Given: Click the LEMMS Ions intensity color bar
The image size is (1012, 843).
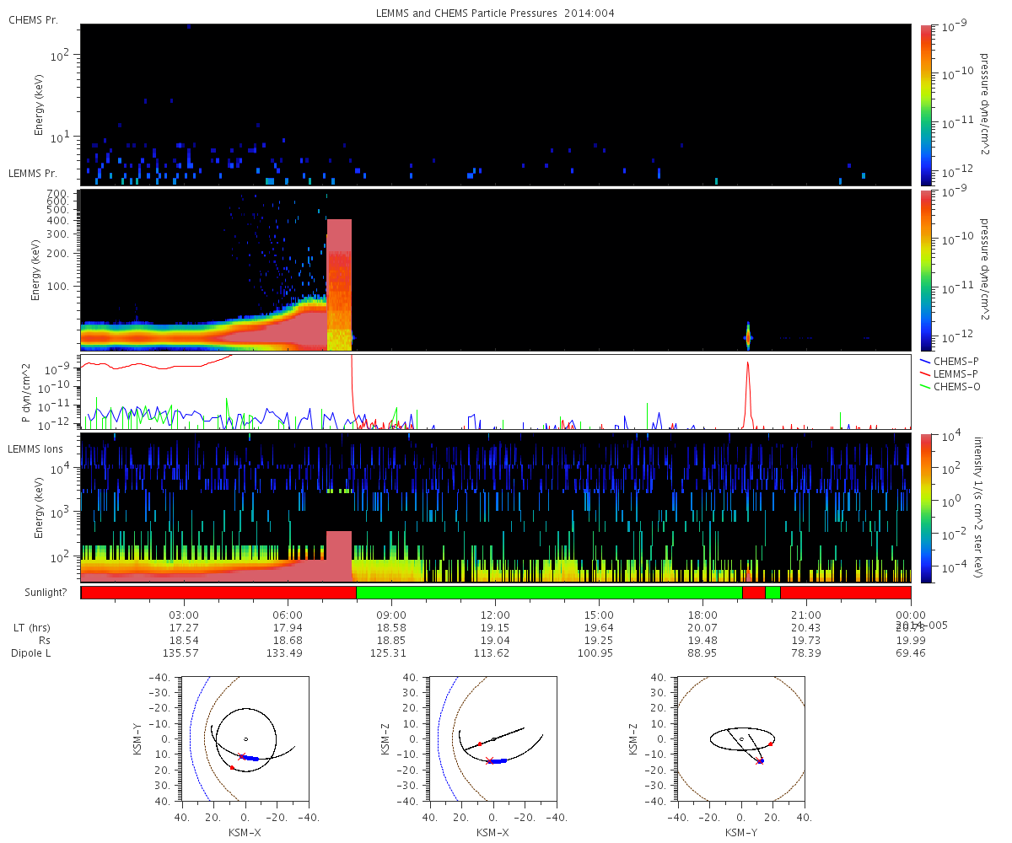Looking at the screenshot, I should [x=926, y=507].
